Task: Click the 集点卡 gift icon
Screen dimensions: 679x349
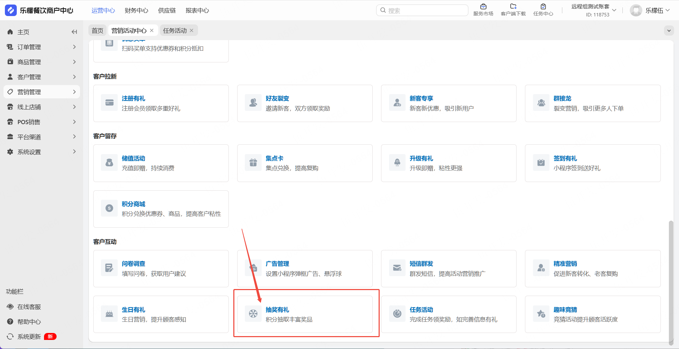Action: [x=253, y=162]
